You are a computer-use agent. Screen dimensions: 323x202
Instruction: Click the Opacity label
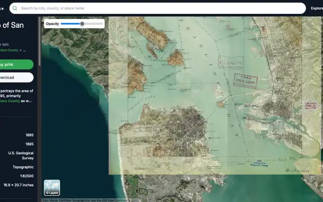tap(52, 24)
